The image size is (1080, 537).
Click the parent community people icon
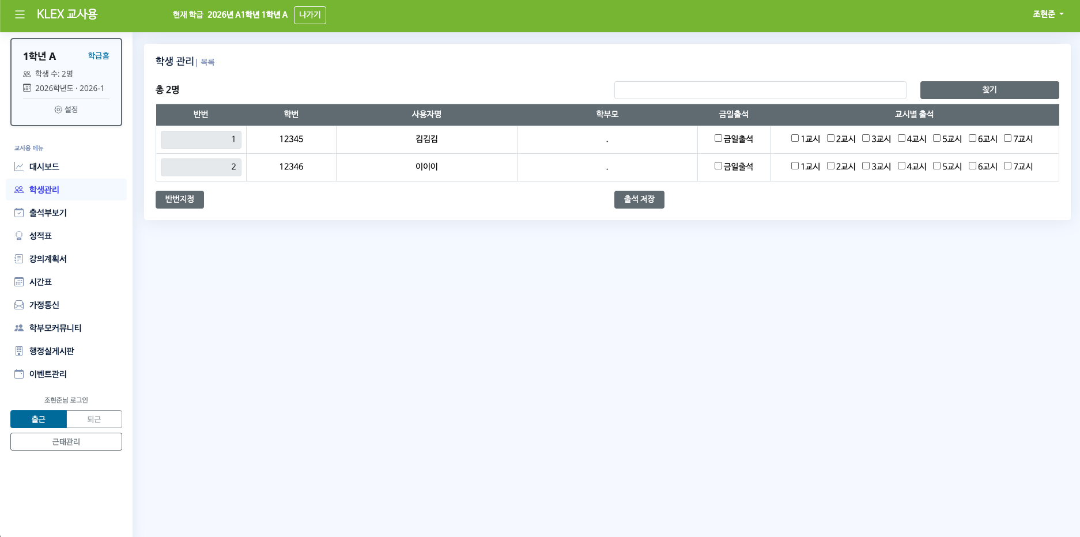tap(19, 328)
